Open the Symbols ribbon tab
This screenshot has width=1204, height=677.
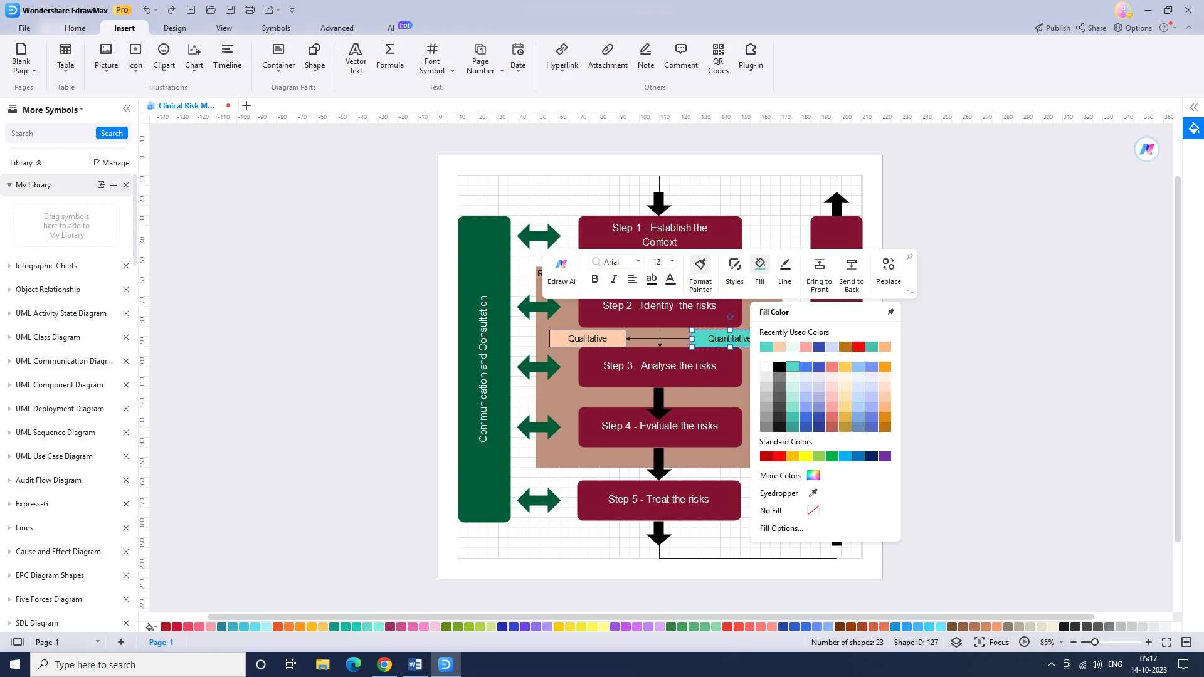point(276,28)
